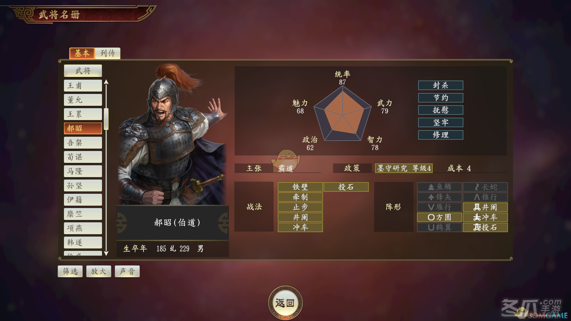Toggle the 放大 enlarge button

tap(99, 271)
